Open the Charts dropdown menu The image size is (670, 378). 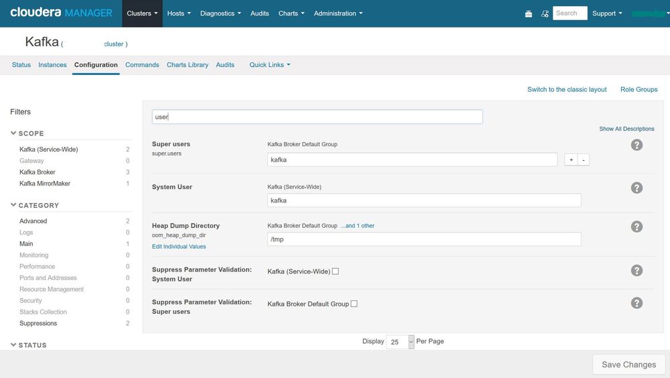pos(292,13)
